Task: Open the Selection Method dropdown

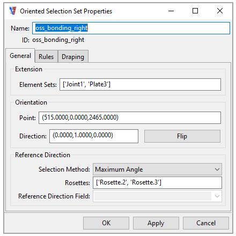Action: click(157, 169)
